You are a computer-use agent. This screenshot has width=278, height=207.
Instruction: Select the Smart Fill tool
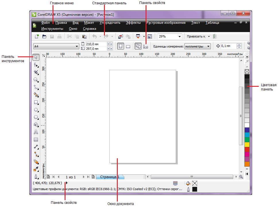36,95
